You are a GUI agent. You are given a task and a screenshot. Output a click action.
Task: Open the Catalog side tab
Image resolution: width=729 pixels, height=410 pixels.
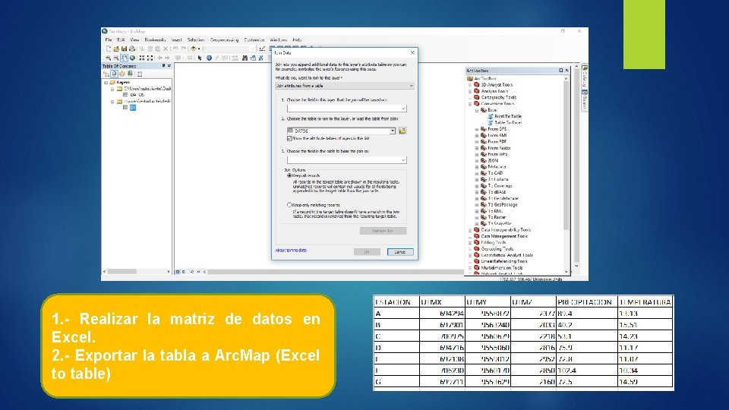coord(585,77)
